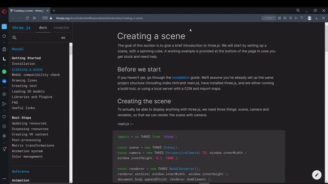The width and height of the screenshot is (328, 184).
Task: Open the Matrix transformations page
Action: [x=33, y=145]
